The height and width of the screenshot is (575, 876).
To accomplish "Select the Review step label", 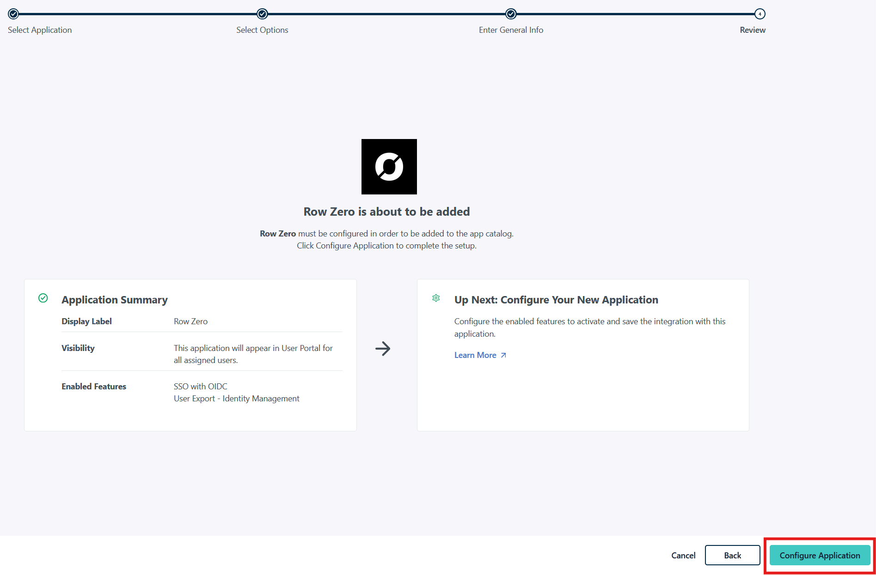I will click(x=752, y=30).
